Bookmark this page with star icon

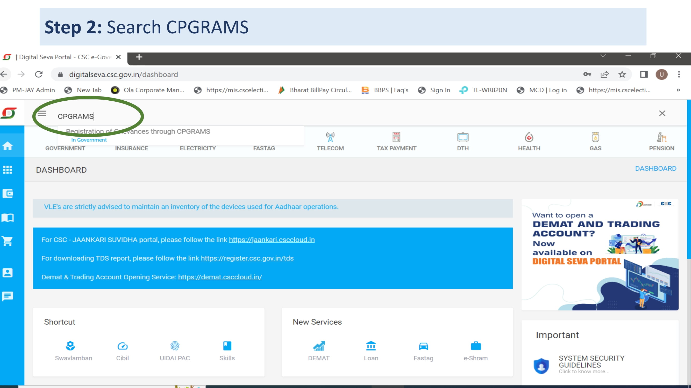622,74
